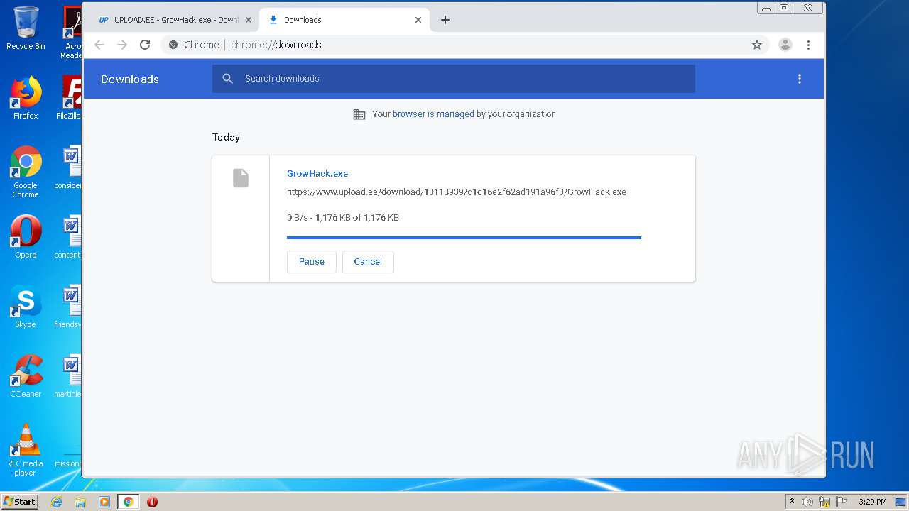Go back in Chrome navigation
Image resolution: width=909 pixels, height=511 pixels.
99,45
